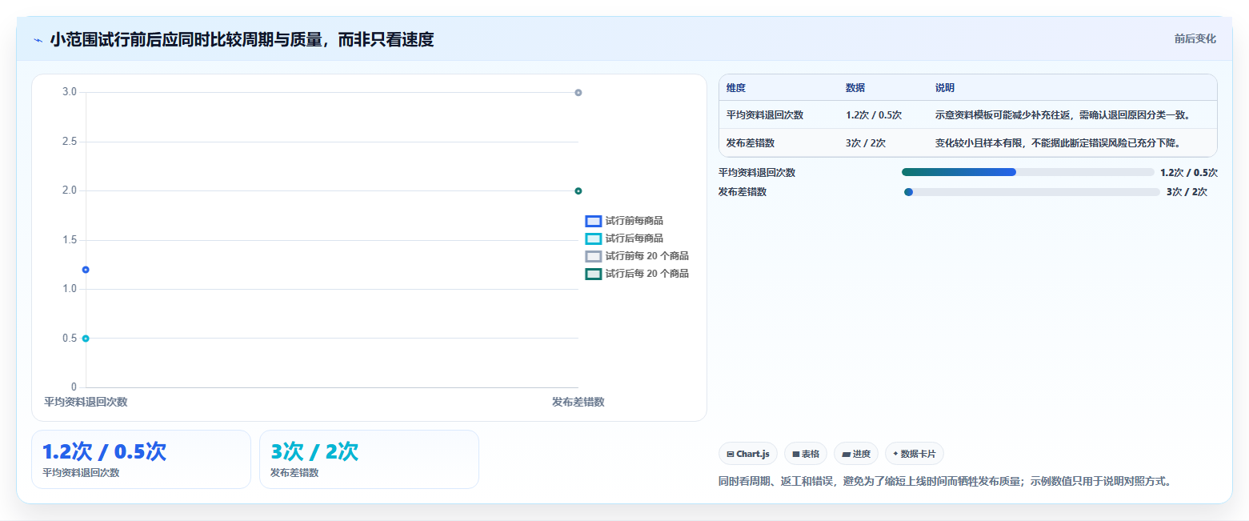Viewport: 1249px width, 521px height.
Task: Click the lightning icon beside the title
Action: tap(38, 40)
